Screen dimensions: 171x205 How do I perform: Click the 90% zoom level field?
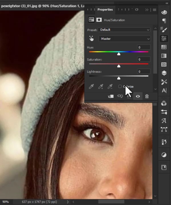[6, 202]
